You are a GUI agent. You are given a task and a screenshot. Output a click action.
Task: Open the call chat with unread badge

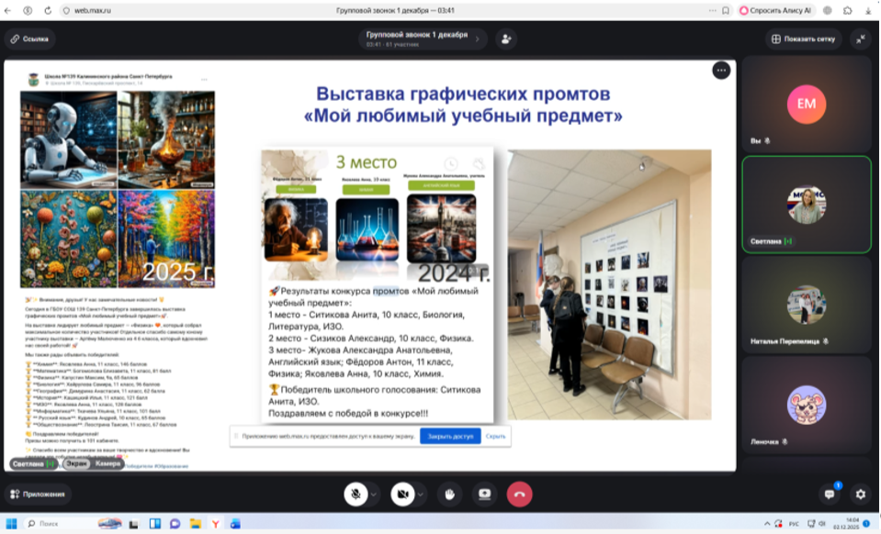(x=830, y=495)
